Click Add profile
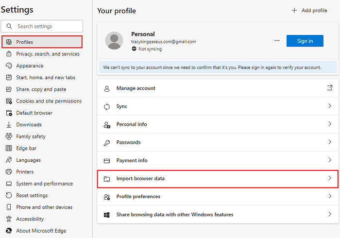Viewport: 340px width, 238px height. [x=309, y=11]
